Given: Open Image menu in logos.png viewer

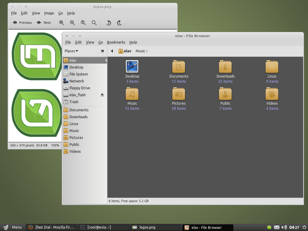Looking at the screenshot, I should pos(49,13).
